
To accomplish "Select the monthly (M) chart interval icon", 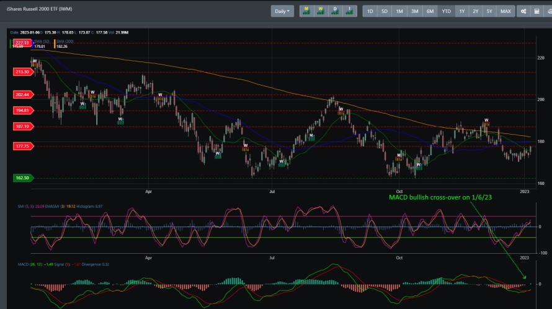I will coord(306,11).
